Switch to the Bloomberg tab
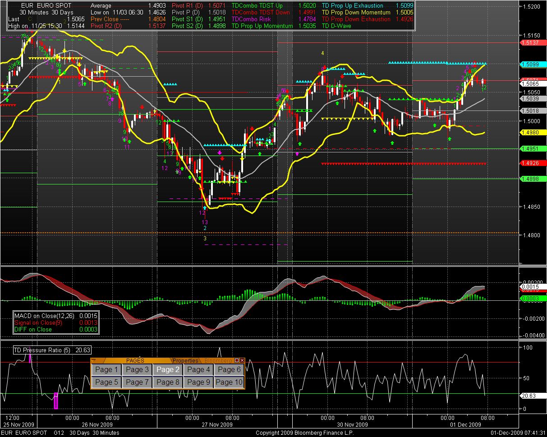The width and height of the screenshot is (547, 437). point(219,360)
